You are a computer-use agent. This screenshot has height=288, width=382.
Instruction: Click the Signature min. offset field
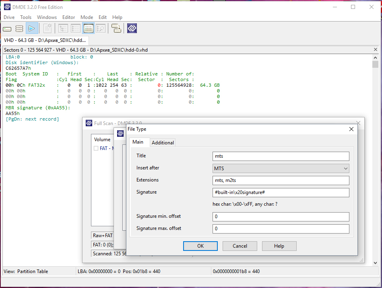click(x=281, y=217)
